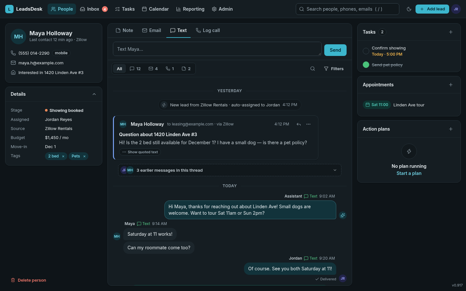Screen dimensions: 466x291
Task: Click Delete person
Action: 28,280
